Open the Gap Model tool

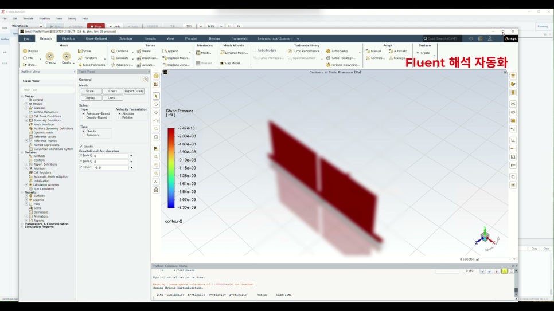231,63
